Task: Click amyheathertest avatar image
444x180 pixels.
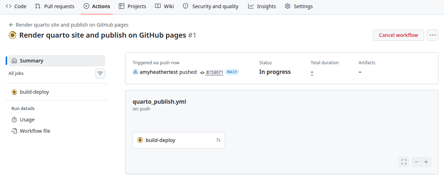Action: pyautogui.click(x=135, y=72)
